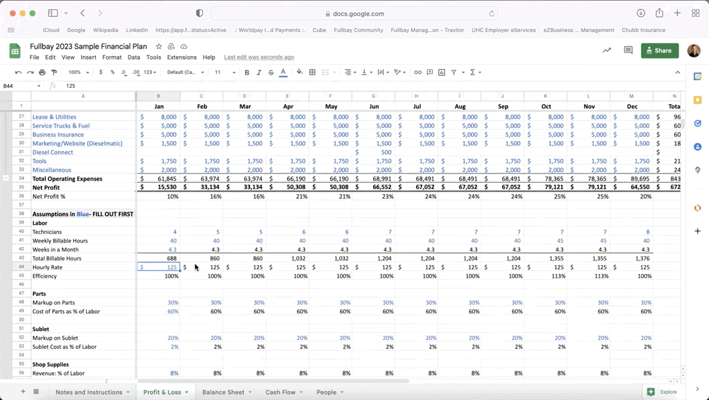Click the Print icon
Screen dimensions: 709x400
[x=42, y=72]
